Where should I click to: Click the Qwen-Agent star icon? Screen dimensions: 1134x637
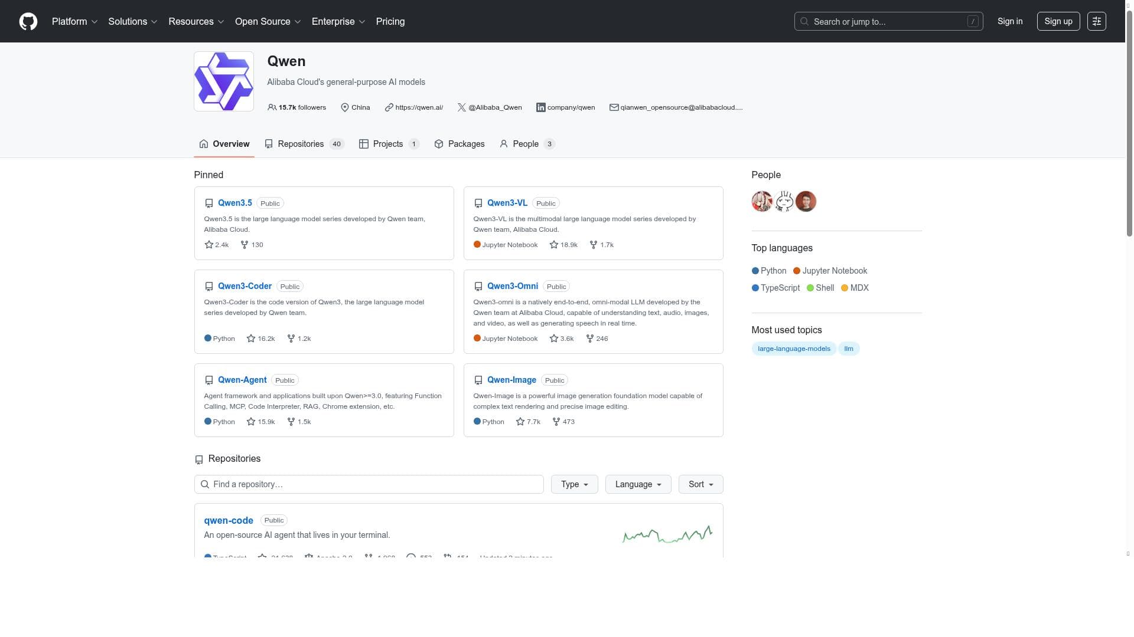[x=251, y=422]
